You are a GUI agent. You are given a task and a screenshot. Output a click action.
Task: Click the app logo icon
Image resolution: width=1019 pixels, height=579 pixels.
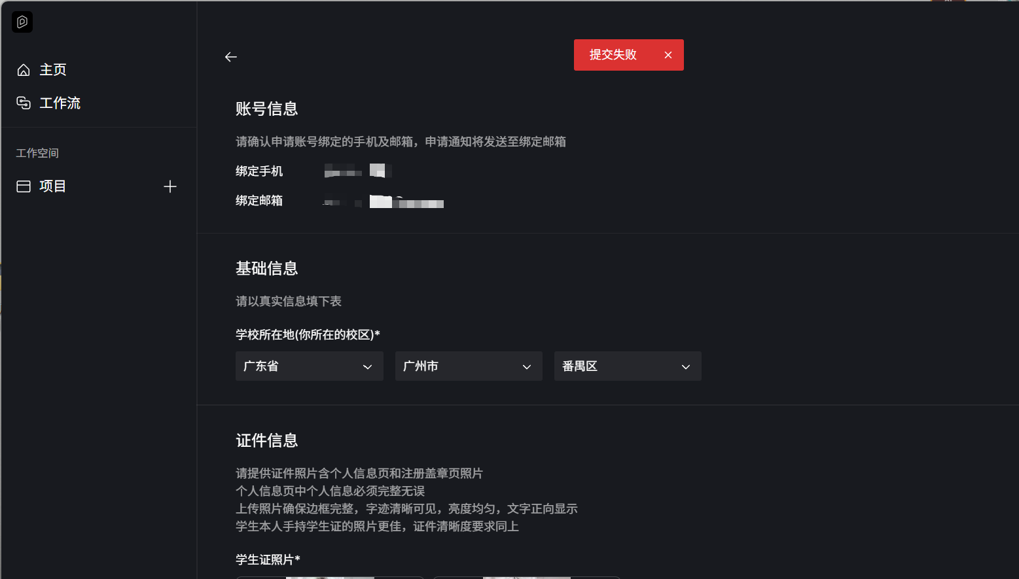pyautogui.click(x=22, y=22)
